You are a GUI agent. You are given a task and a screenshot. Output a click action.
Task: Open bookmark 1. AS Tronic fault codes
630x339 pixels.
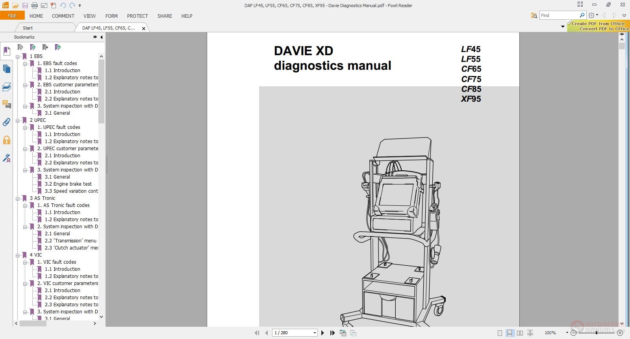63,205
